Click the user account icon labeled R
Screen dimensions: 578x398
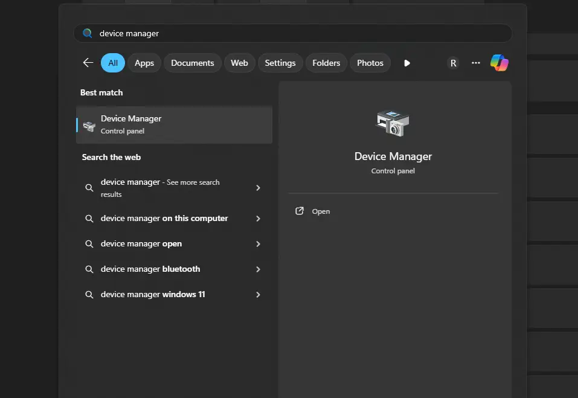453,62
